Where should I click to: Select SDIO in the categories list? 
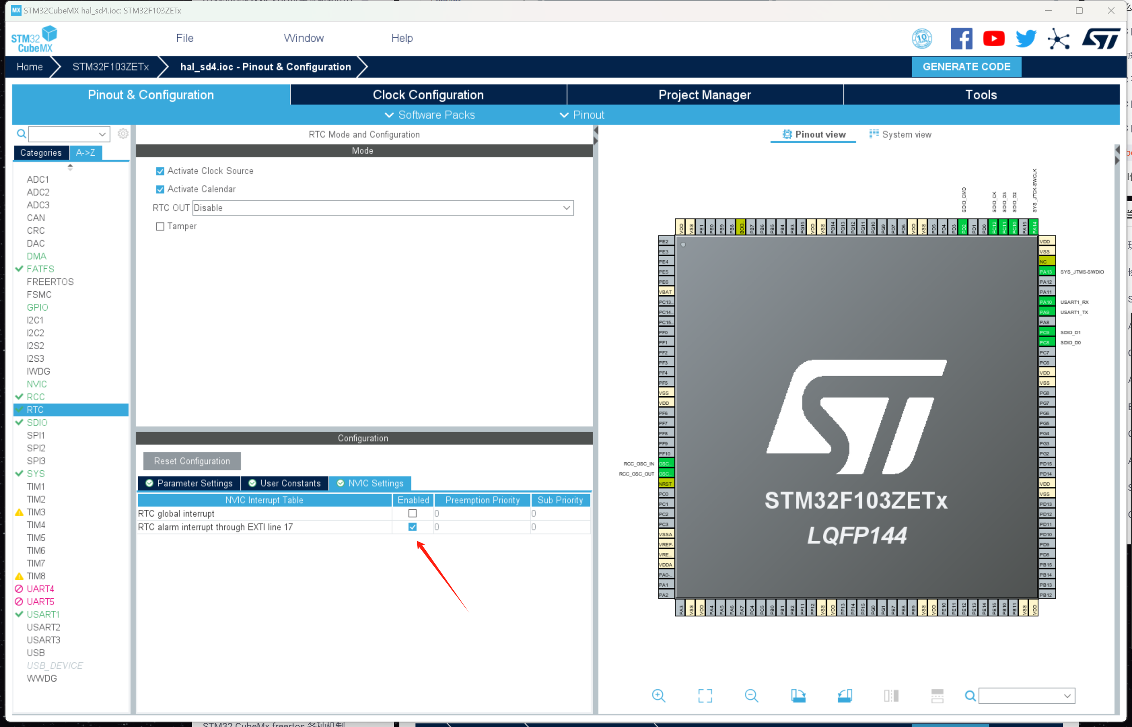[37, 422]
